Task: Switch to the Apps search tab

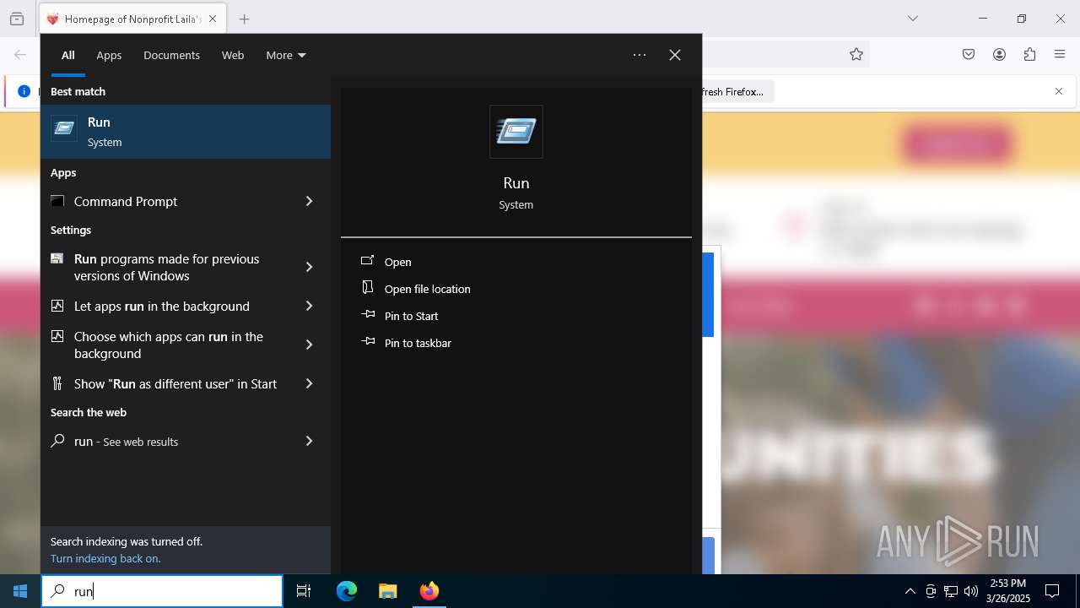Action: click(x=109, y=55)
